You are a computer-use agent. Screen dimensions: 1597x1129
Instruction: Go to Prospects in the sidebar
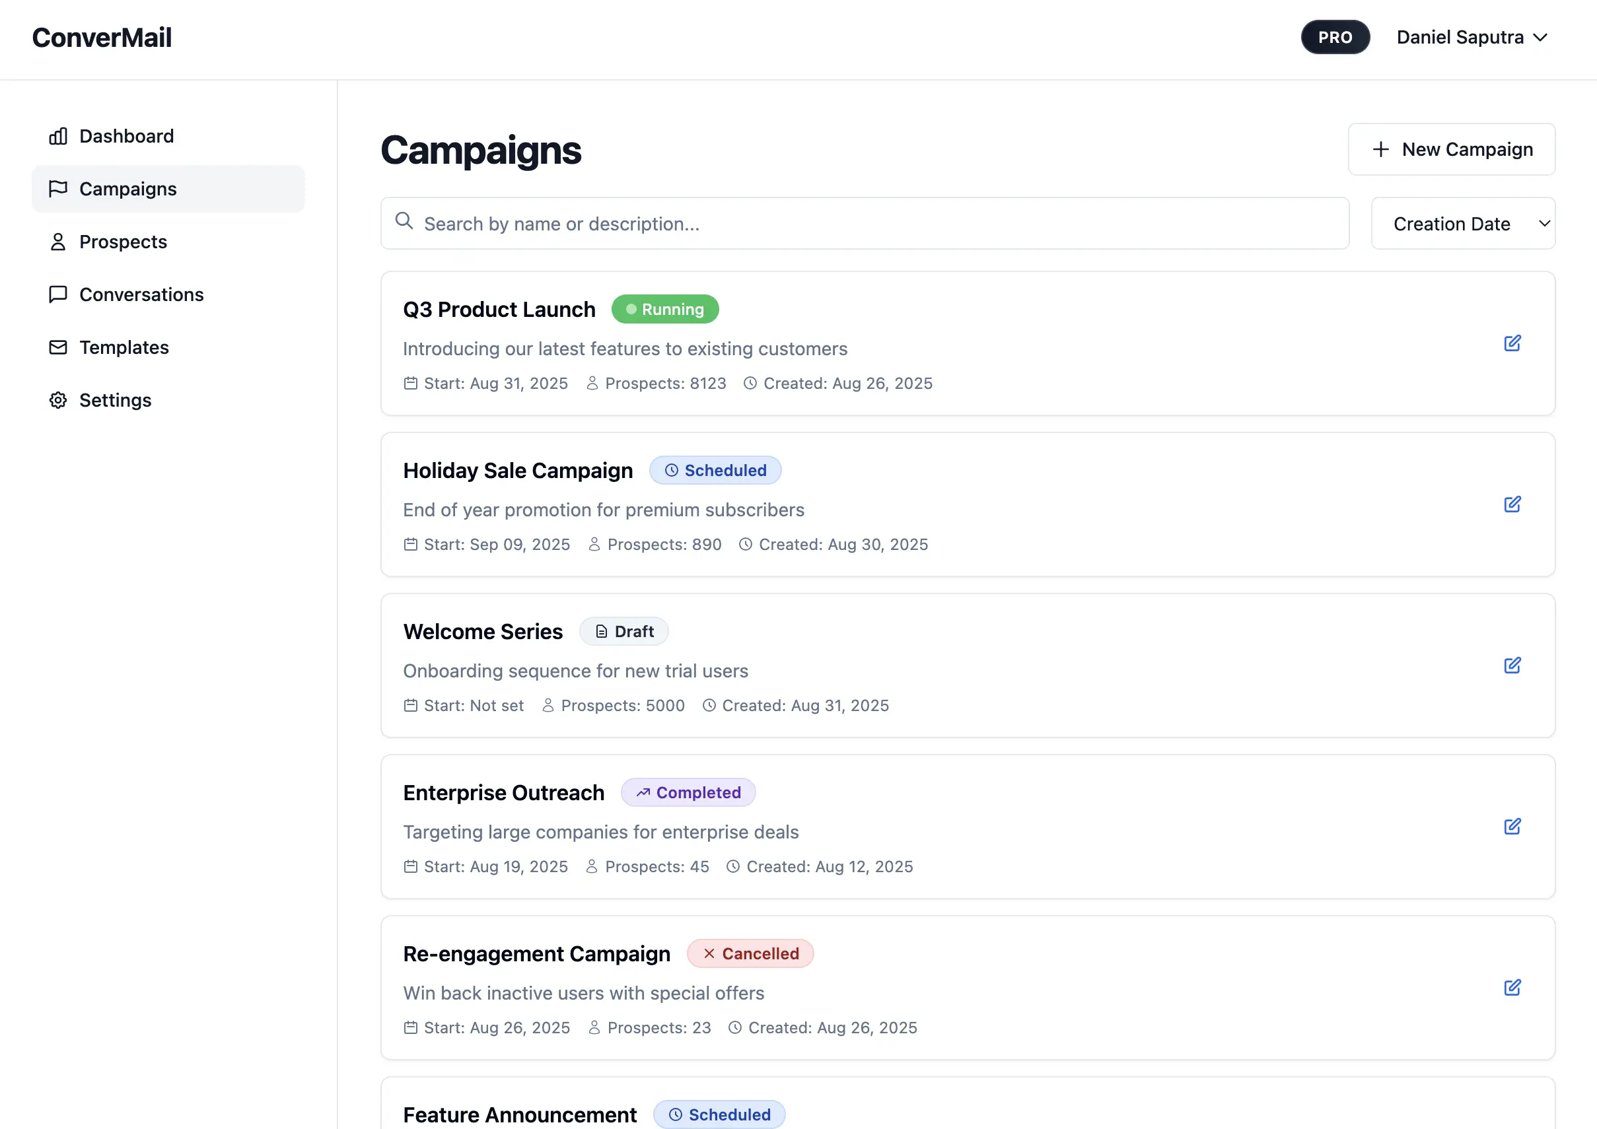[123, 242]
